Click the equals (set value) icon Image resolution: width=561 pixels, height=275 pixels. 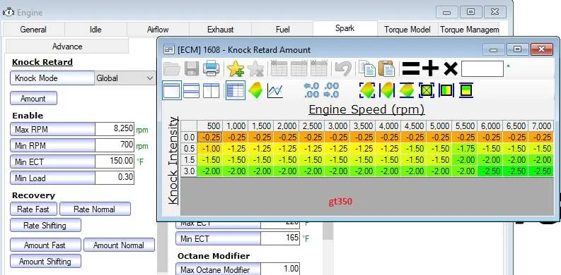[x=410, y=68]
